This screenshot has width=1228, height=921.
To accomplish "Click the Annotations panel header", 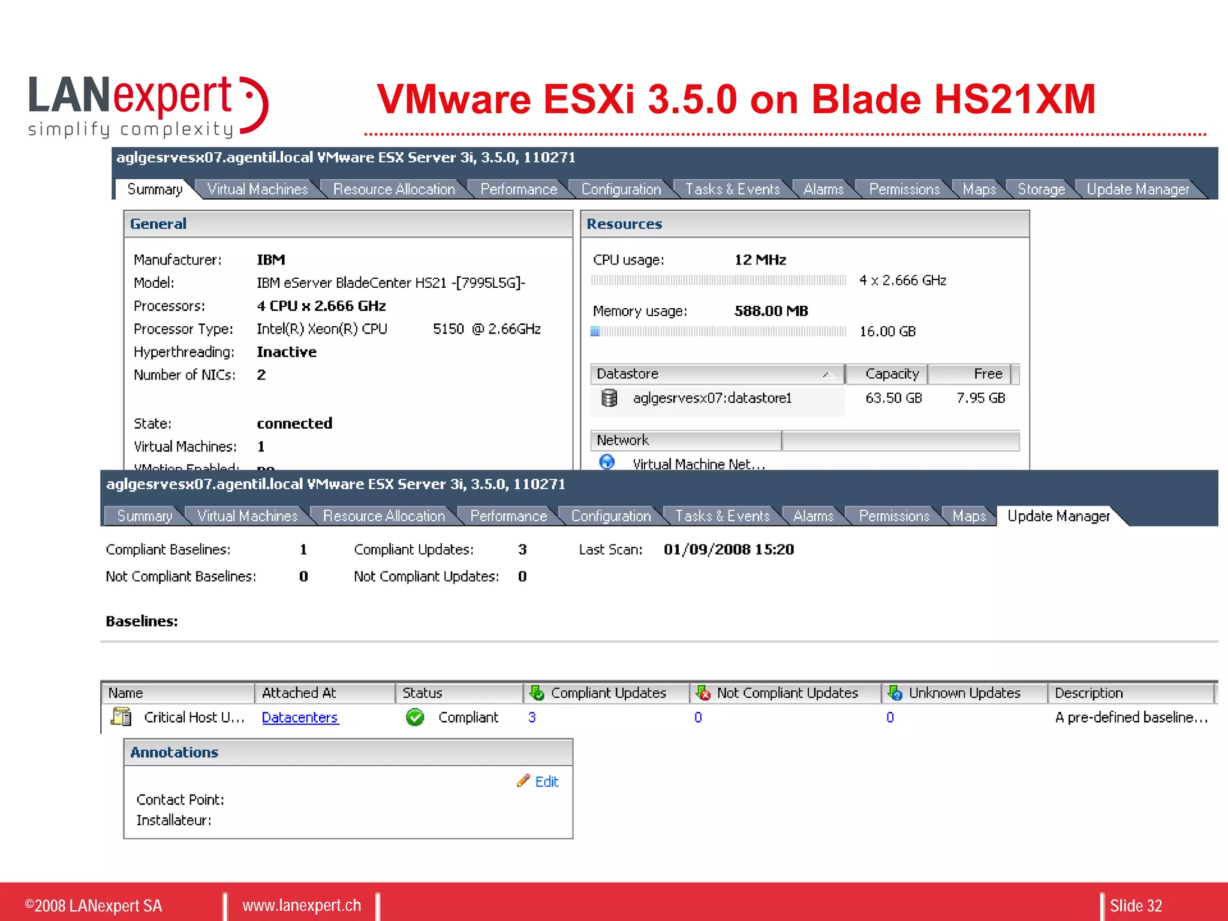I will click(x=348, y=753).
